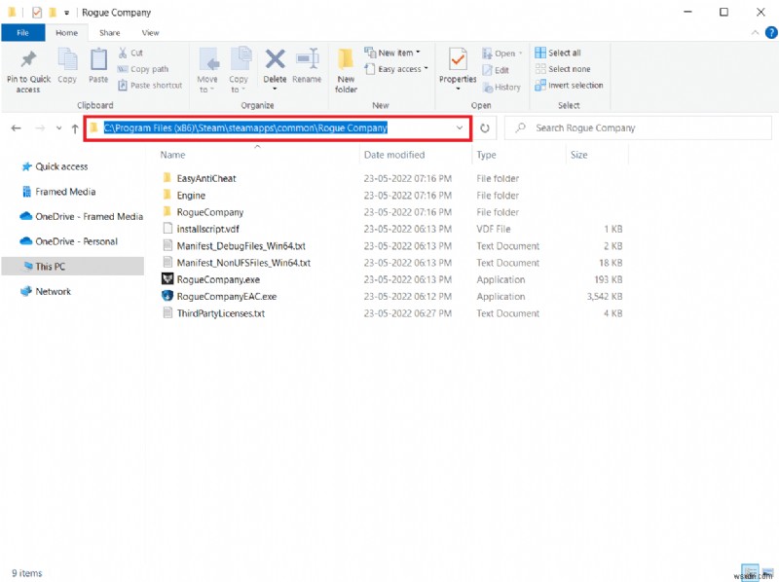This screenshot has width=779, height=582.
Task: Refresh the folder with the address bar icon
Action: (x=485, y=127)
